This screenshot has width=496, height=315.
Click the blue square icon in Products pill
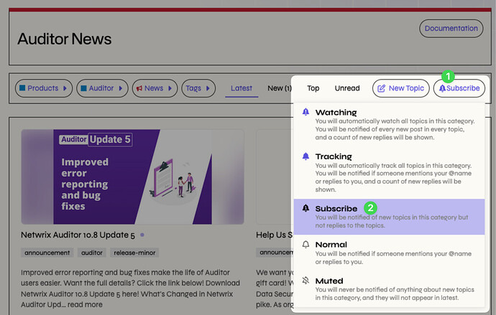[x=22, y=88]
